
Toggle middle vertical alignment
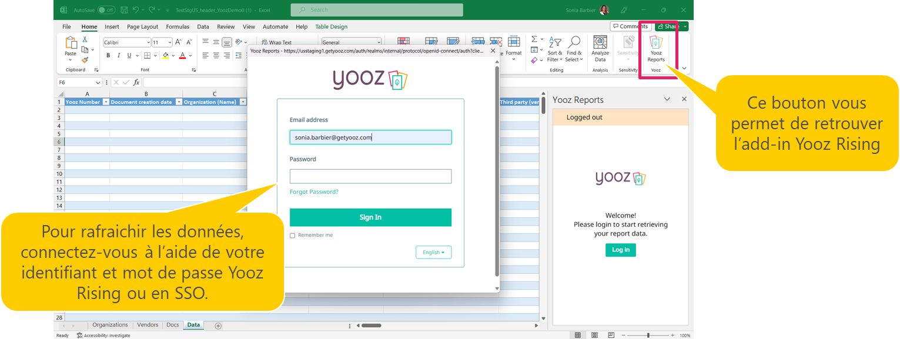pos(216,42)
